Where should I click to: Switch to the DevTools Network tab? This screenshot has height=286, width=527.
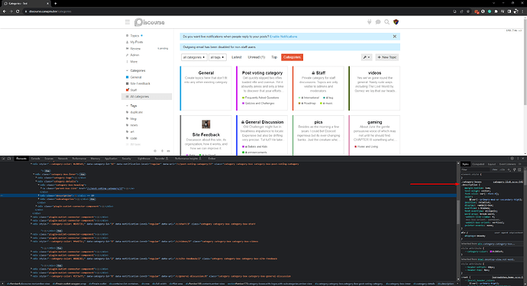click(63, 159)
